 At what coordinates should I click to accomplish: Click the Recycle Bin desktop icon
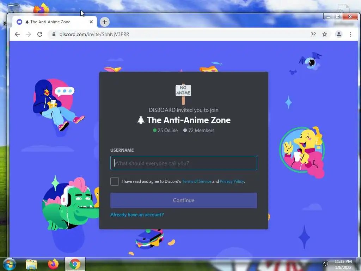click(13, 8)
